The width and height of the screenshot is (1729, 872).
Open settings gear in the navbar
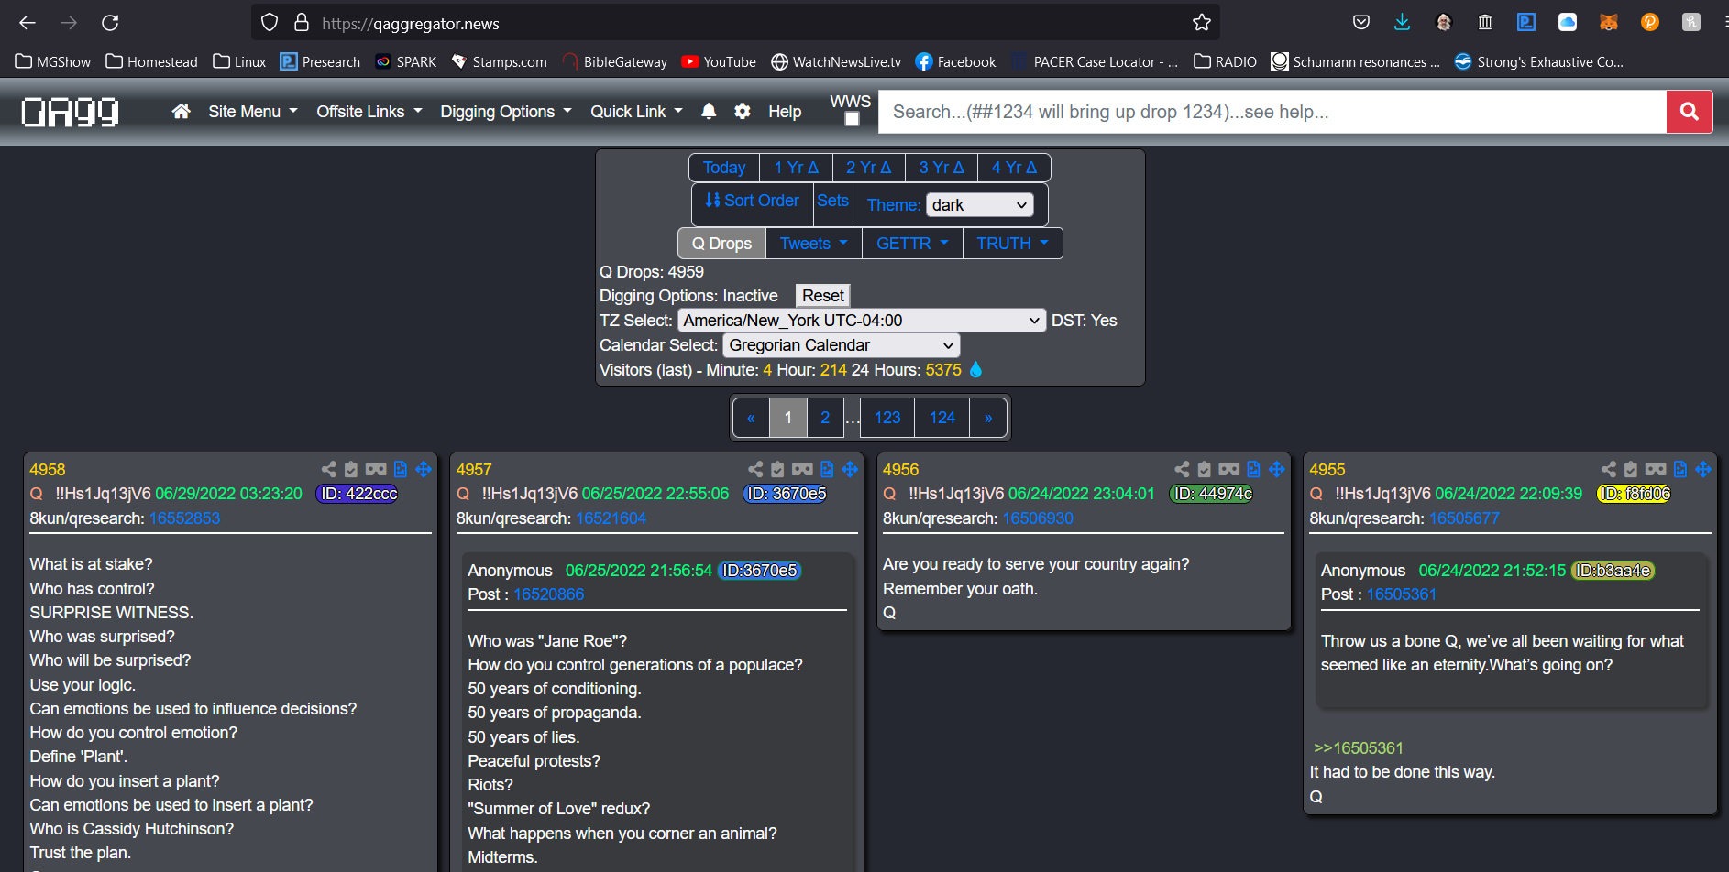coord(743,111)
